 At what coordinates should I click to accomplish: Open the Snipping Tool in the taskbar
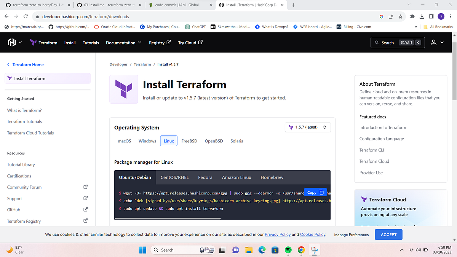pos(315,250)
